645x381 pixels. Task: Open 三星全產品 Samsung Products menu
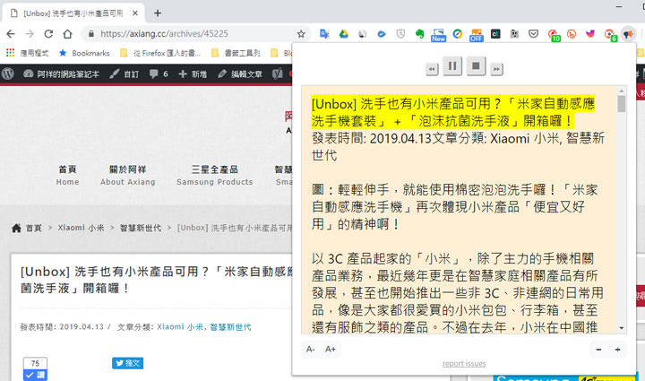coord(214,176)
